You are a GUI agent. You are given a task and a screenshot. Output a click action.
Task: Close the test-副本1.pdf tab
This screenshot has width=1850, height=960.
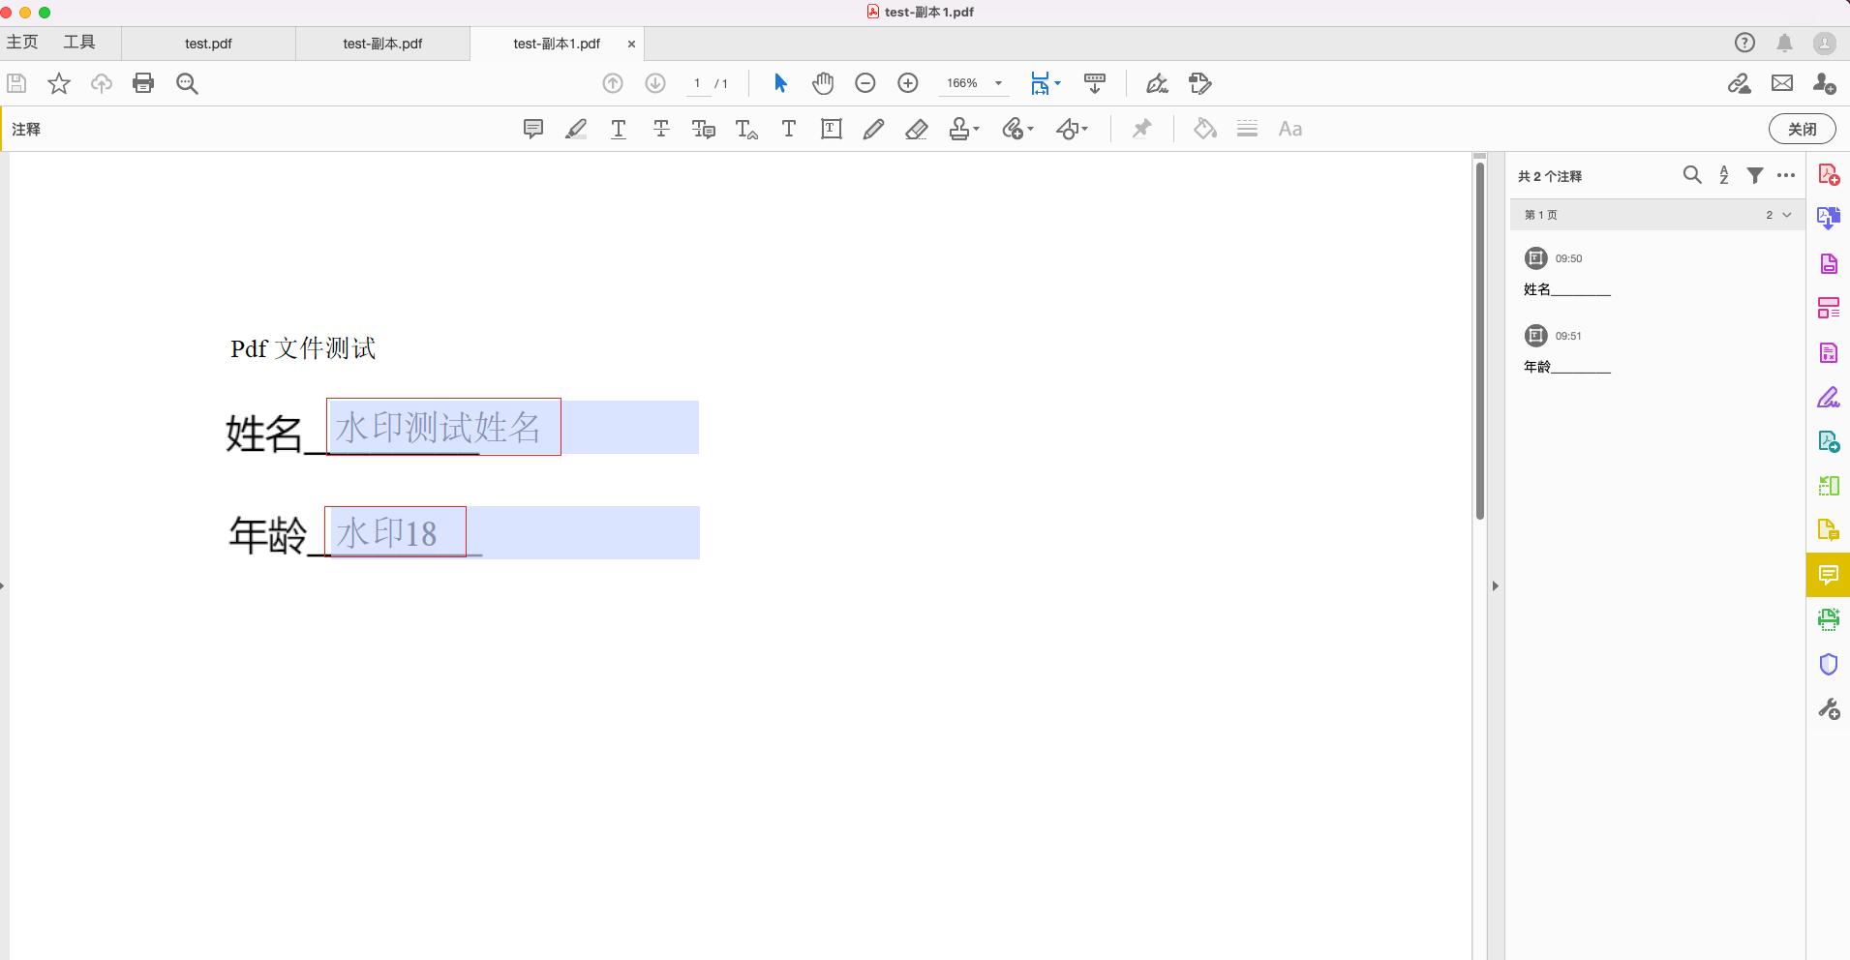pyautogui.click(x=631, y=44)
